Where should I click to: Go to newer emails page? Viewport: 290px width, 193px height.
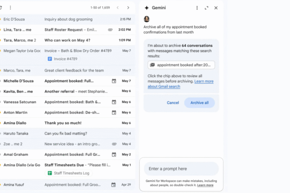point(117,8)
